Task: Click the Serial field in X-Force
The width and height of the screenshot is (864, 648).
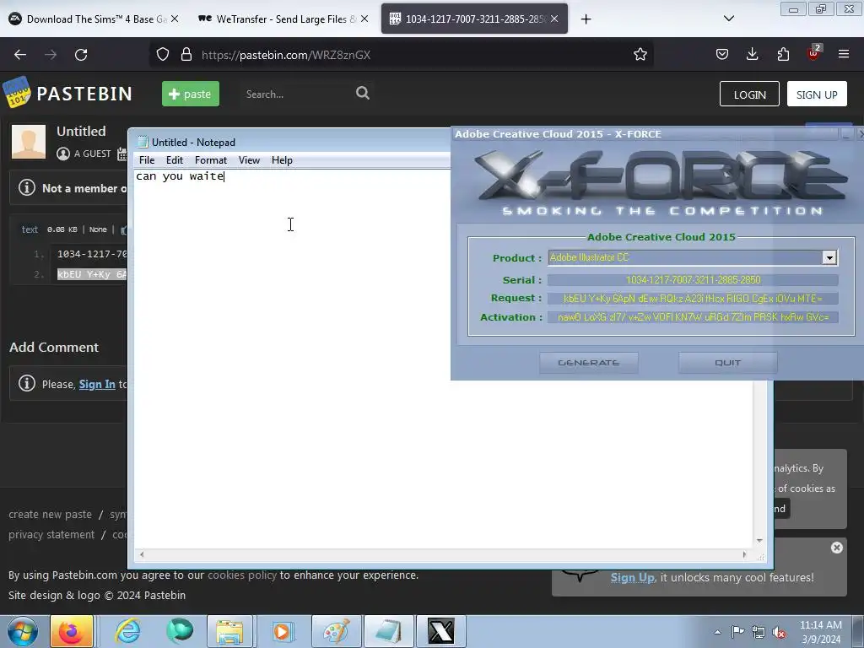Action: tap(693, 280)
